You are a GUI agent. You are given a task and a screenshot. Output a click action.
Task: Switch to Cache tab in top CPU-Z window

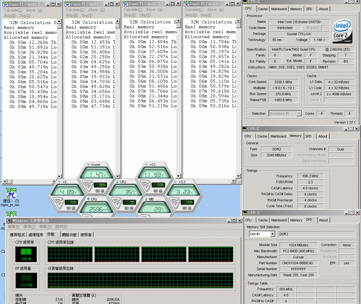coord(263,9)
